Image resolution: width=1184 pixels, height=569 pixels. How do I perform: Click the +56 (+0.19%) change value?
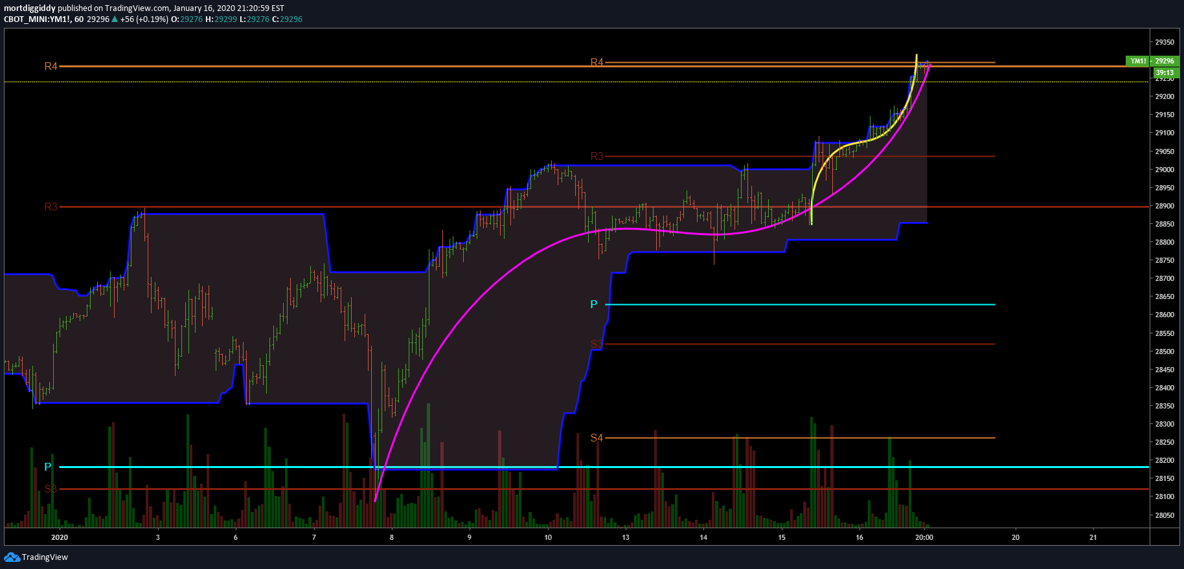click(144, 19)
